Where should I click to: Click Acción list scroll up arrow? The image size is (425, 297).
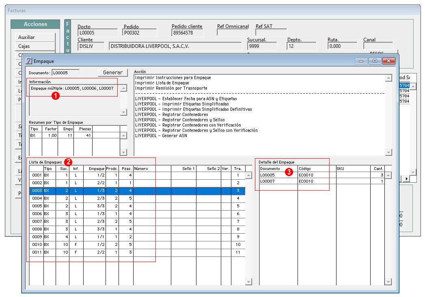(x=388, y=78)
